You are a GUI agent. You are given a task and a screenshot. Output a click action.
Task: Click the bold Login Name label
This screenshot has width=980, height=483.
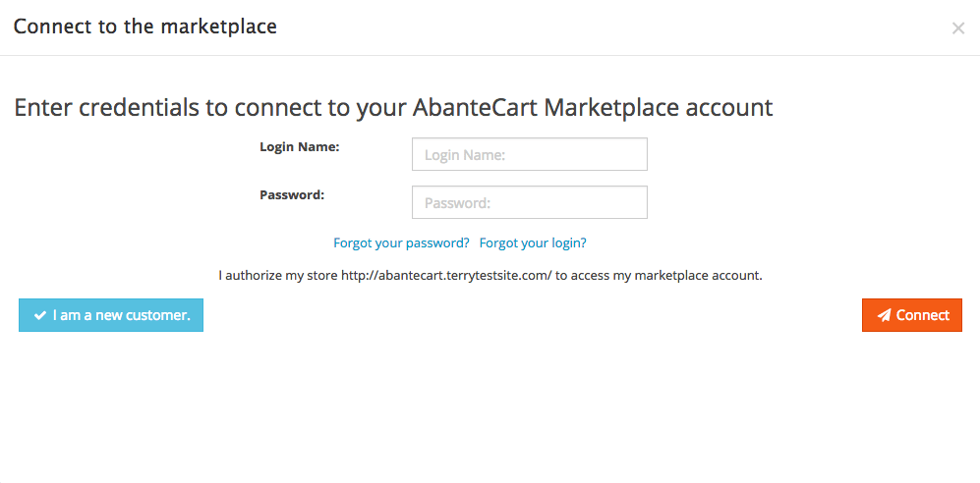coord(299,146)
